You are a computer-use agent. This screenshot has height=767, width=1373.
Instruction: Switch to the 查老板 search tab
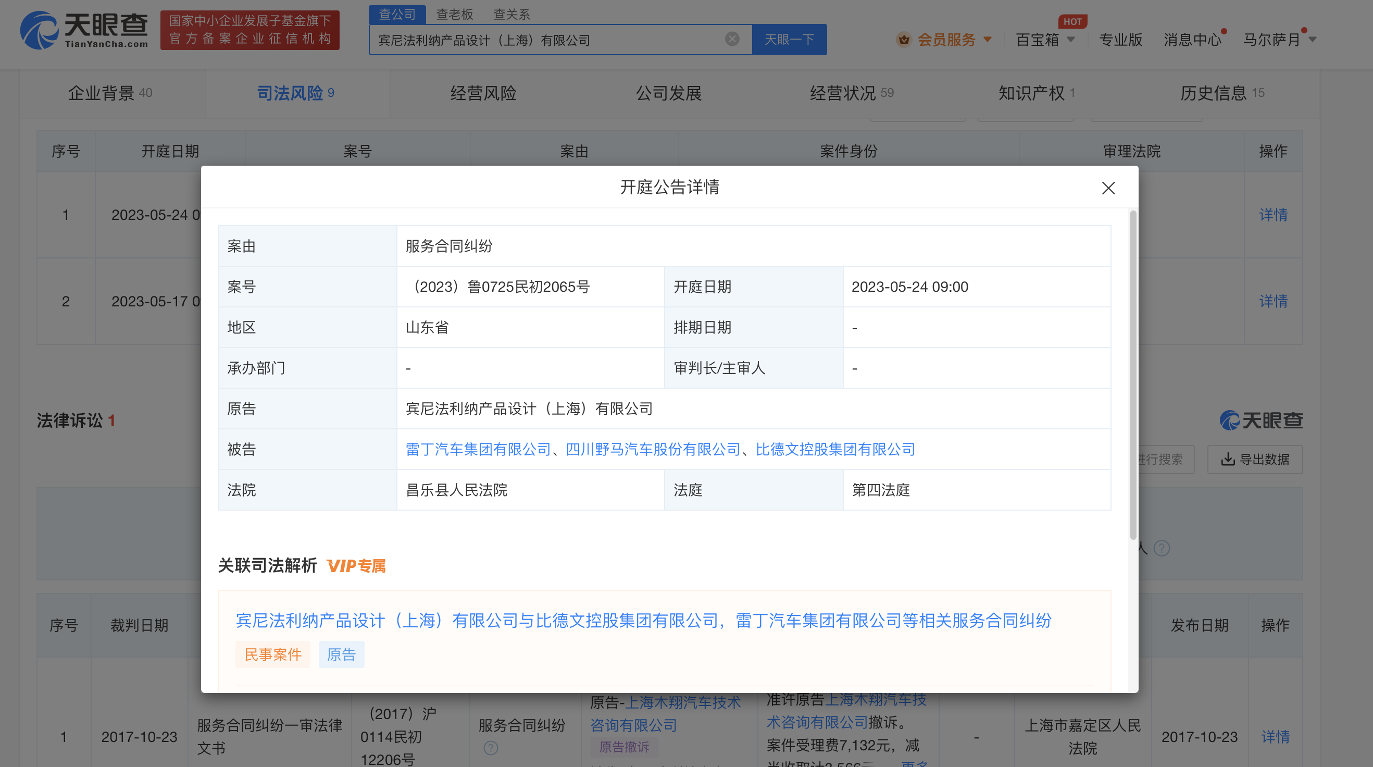click(454, 15)
